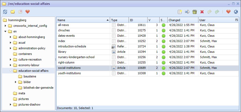
Task: Click the refresh icon in left toolbar
Action: [x=5, y=12]
